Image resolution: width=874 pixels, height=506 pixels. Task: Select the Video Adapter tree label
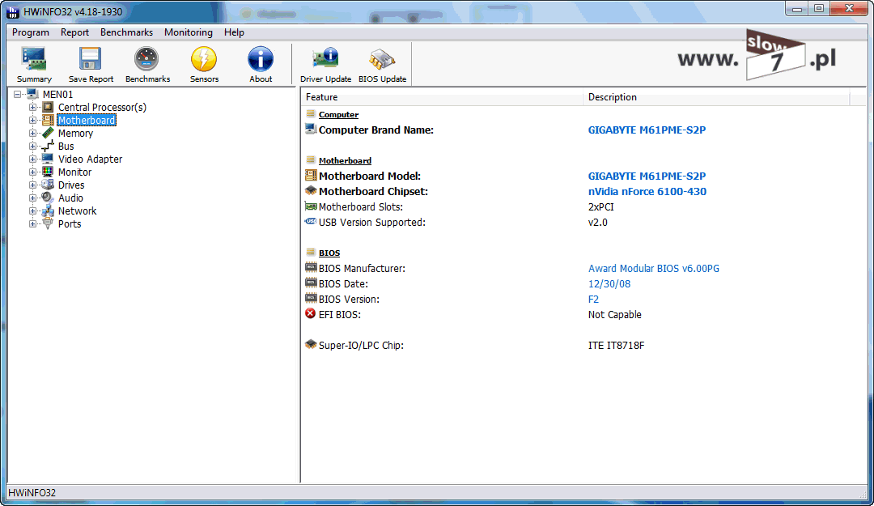click(x=91, y=159)
